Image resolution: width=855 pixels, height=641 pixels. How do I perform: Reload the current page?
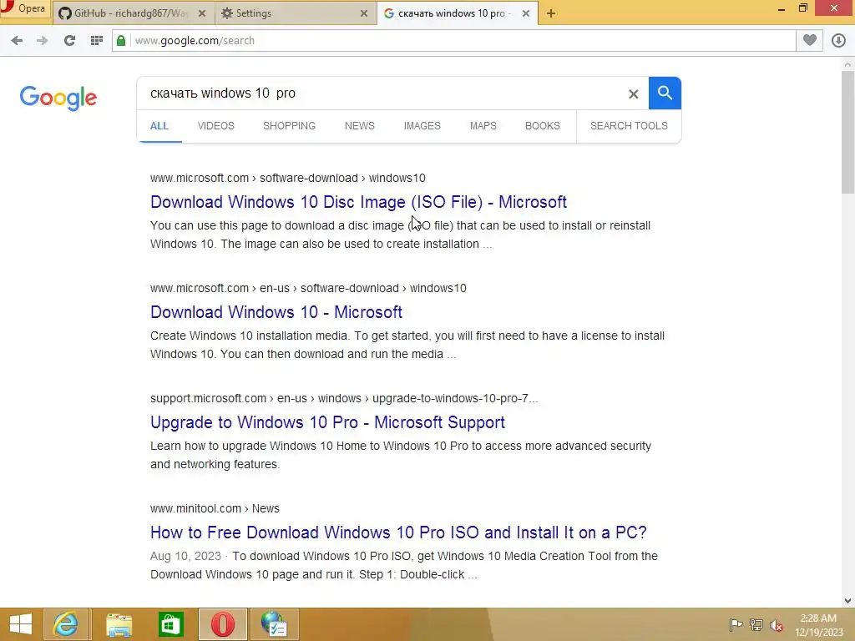point(69,40)
